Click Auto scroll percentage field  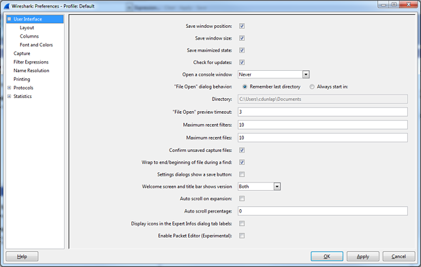tap(323, 211)
